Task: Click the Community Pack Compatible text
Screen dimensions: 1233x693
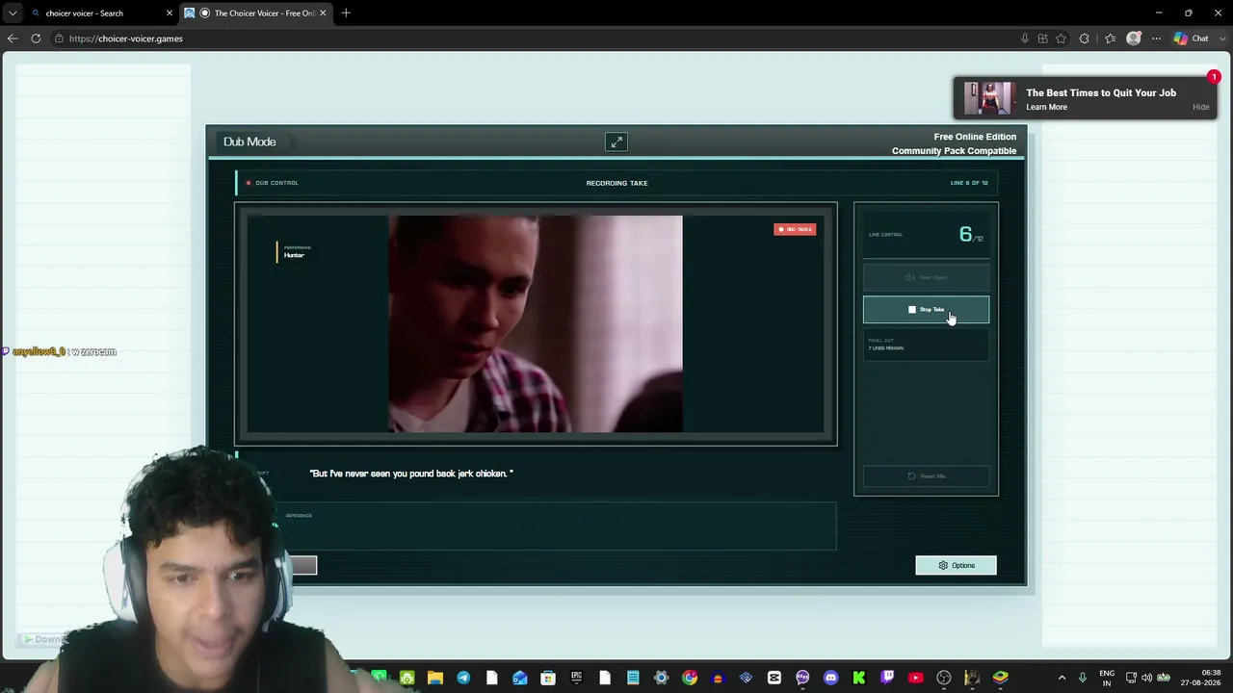Action: coord(954,151)
